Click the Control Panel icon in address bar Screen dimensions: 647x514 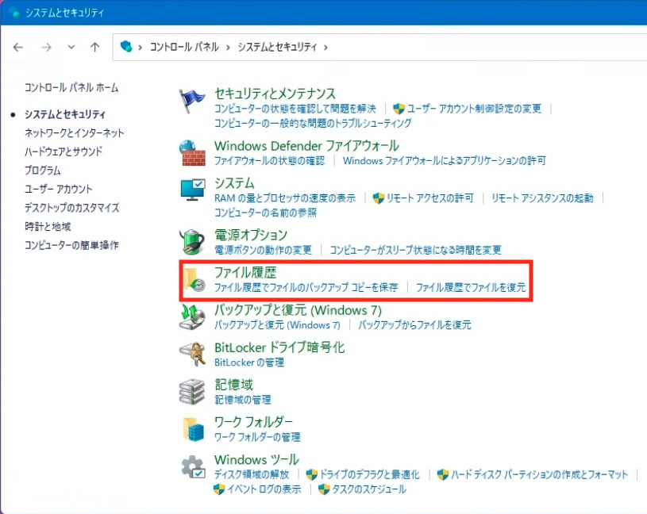(126, 46)
